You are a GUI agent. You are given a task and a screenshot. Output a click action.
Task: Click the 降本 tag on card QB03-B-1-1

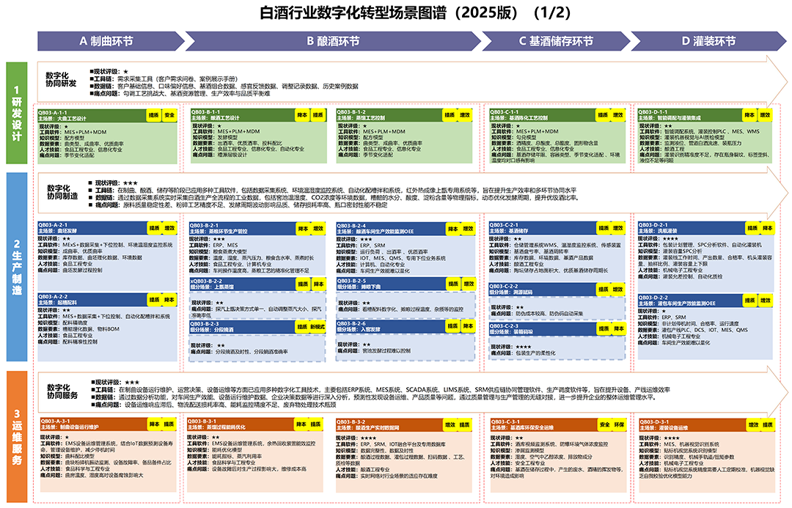301,115
